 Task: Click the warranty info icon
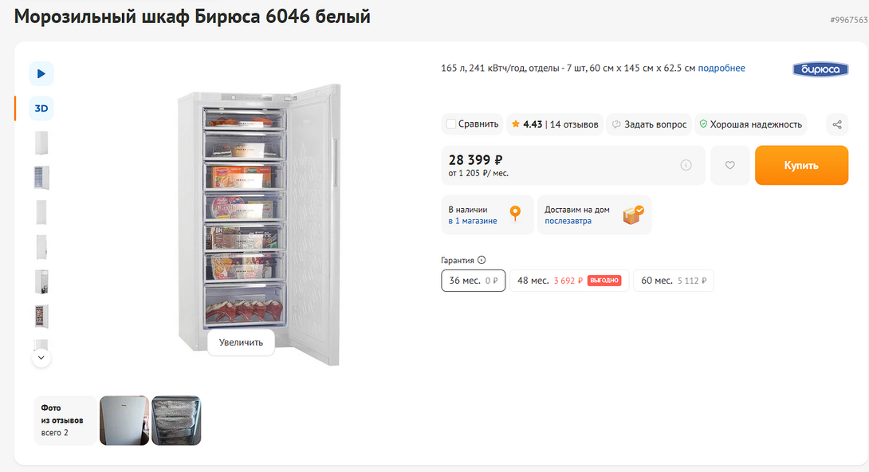coord(482,260)
